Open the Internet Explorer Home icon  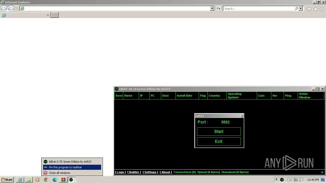pyautogui.click(x=309, y=9)
